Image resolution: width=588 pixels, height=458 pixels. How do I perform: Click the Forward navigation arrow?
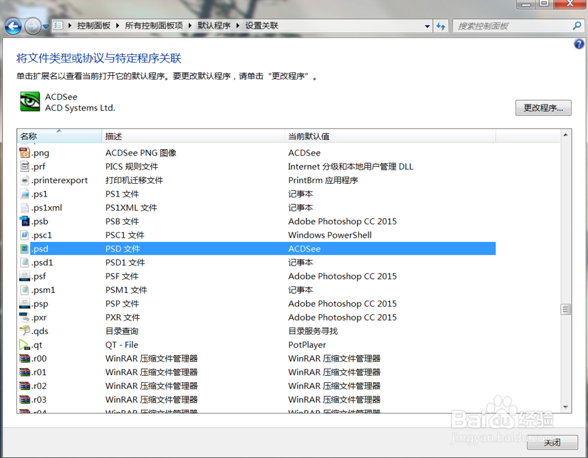[x=32, y=26]
